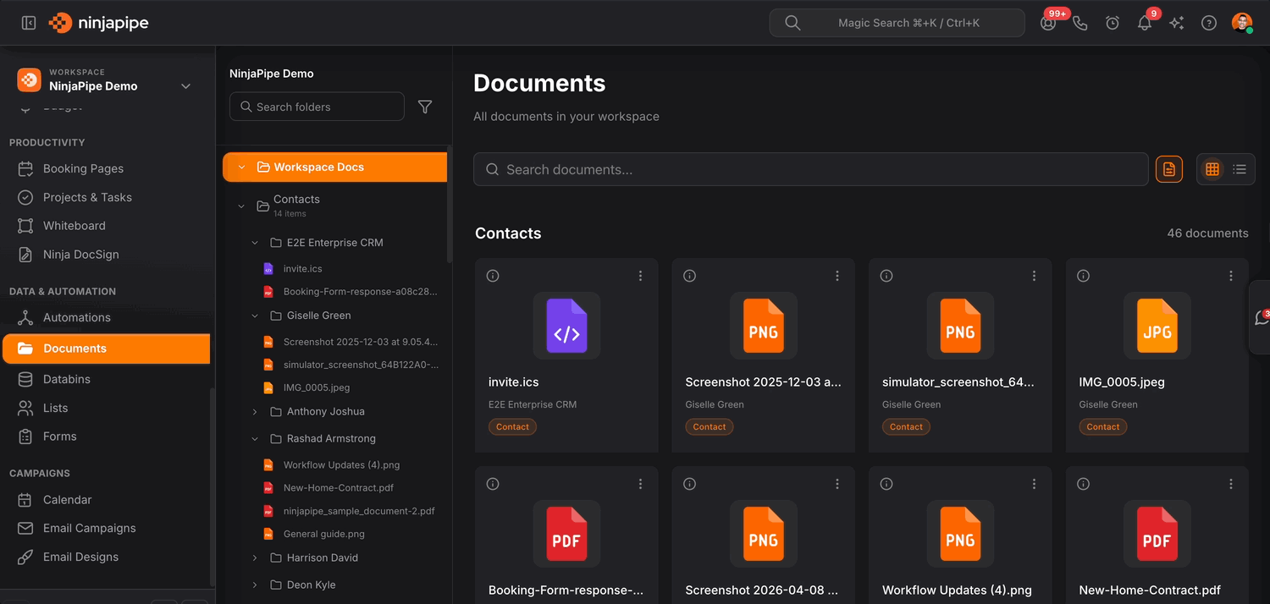1270x604 pixels.
Task: Collapse the Giselle Green folder
Action: 255,316
